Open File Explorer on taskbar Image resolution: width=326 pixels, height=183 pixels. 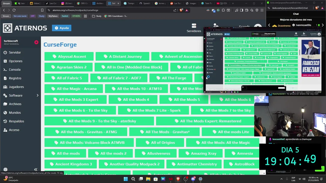pos(148,179)
